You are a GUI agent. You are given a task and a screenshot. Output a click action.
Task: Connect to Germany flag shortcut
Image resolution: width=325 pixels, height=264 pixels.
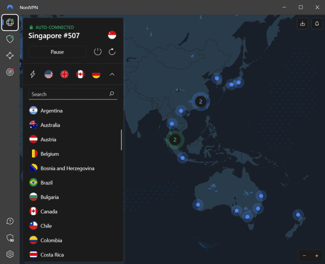click(96, 74)
